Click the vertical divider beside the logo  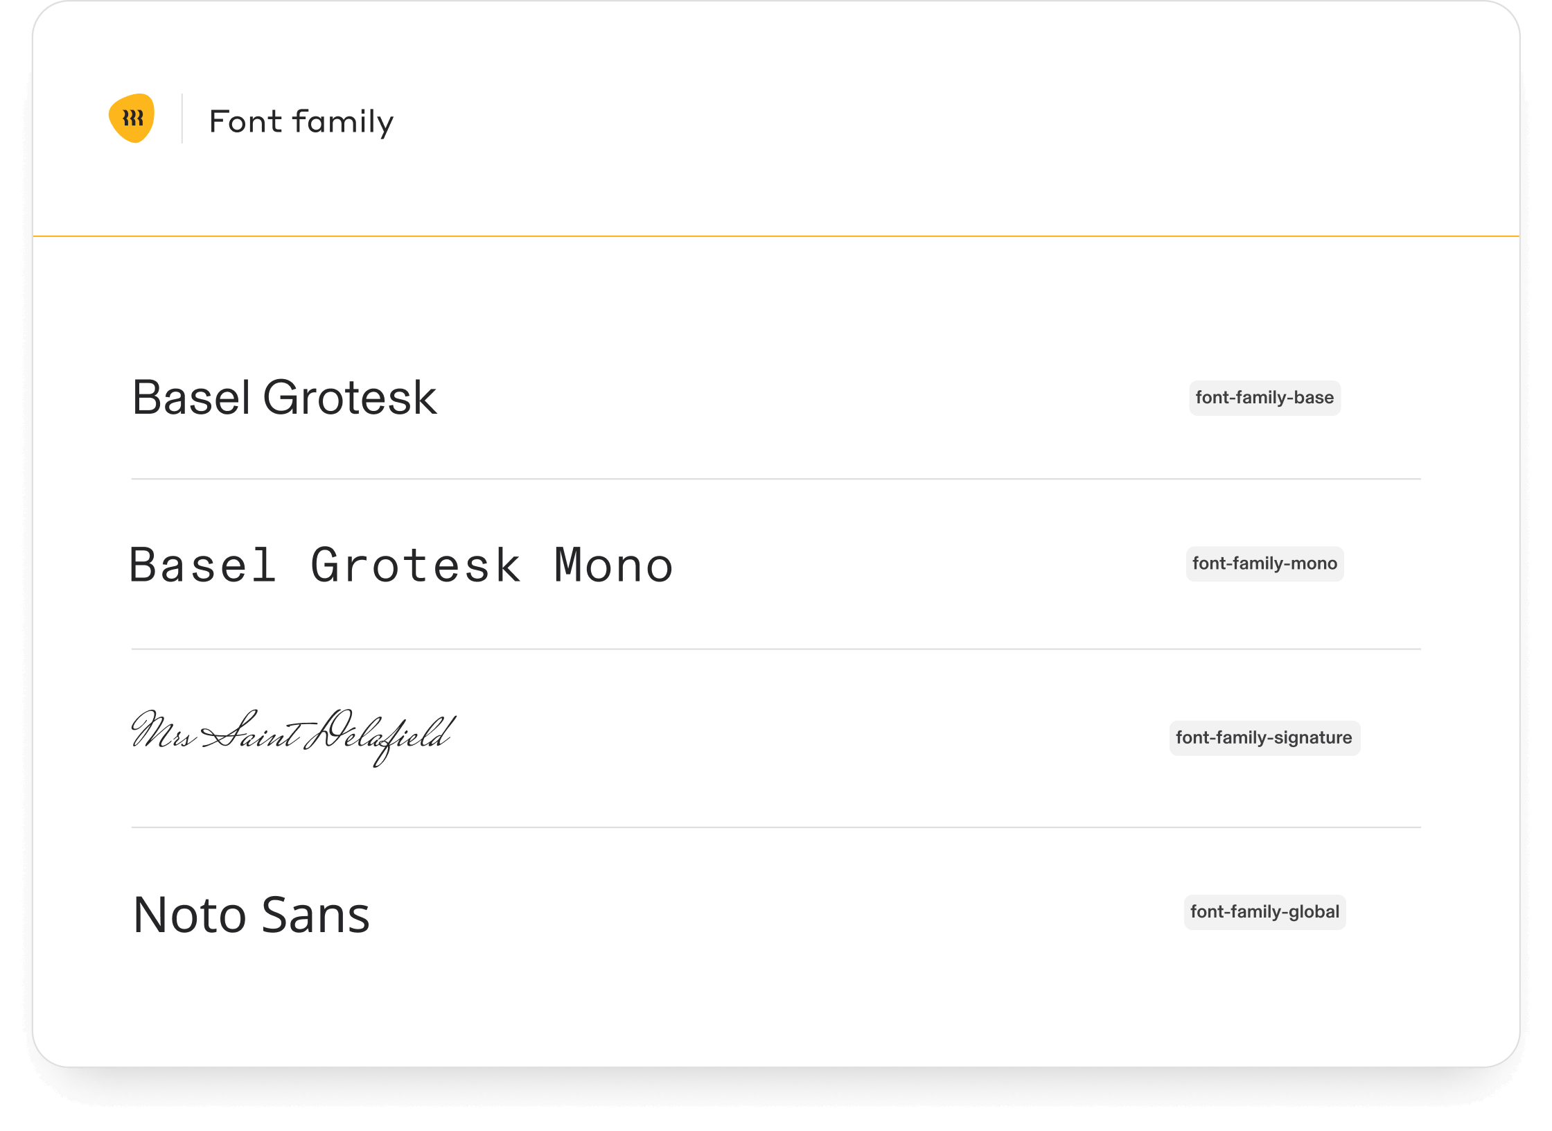pyautogui.click(x=182, y=119)
